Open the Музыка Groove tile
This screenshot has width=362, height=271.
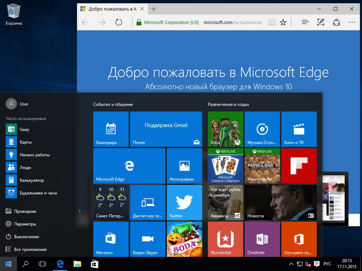262,129
